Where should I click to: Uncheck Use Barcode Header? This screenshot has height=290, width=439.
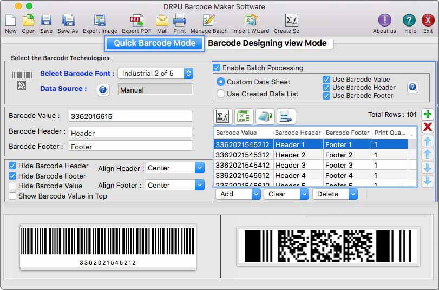(x=326, y=88)
